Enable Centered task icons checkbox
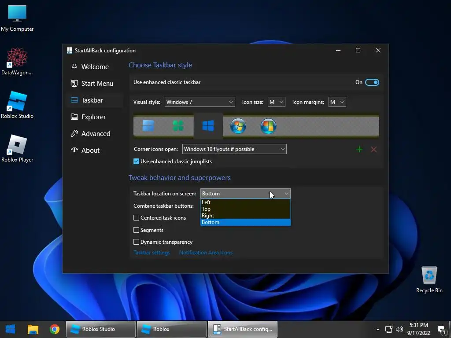 point(137,218)
